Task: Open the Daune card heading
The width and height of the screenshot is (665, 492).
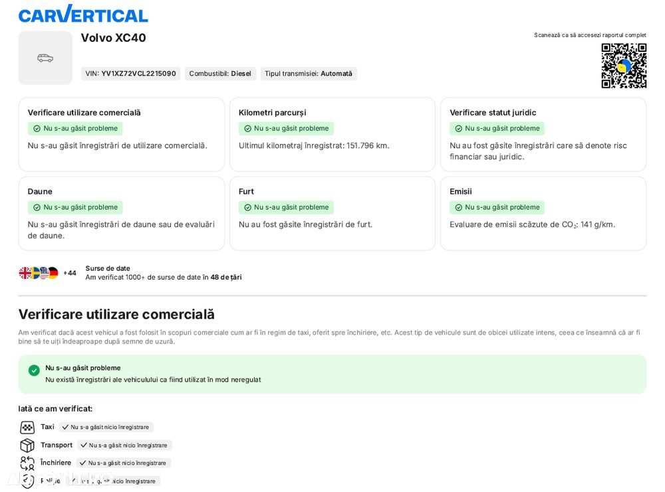Action: [x=40, y=191]
